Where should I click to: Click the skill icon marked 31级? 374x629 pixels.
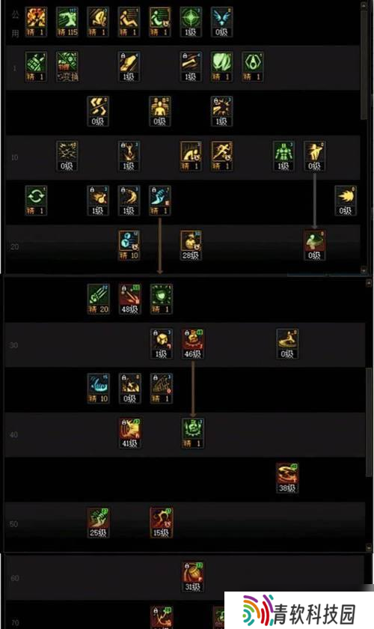tap(192, 577)
